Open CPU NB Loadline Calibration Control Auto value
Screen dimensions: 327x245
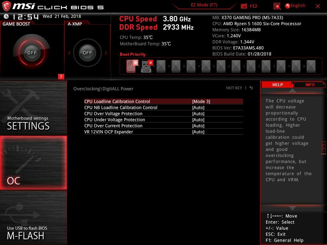(x=198, y=108)
